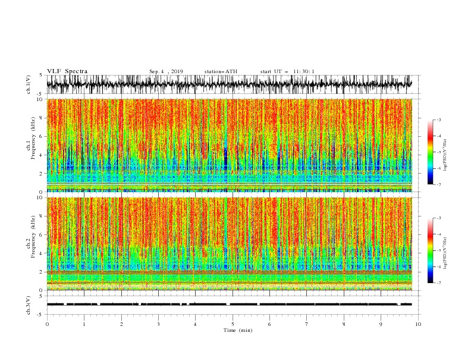Click the 'station=ATH' header label
Image resolution: width=471 pixels, height=364 pixels.
(x=221, y=71)
